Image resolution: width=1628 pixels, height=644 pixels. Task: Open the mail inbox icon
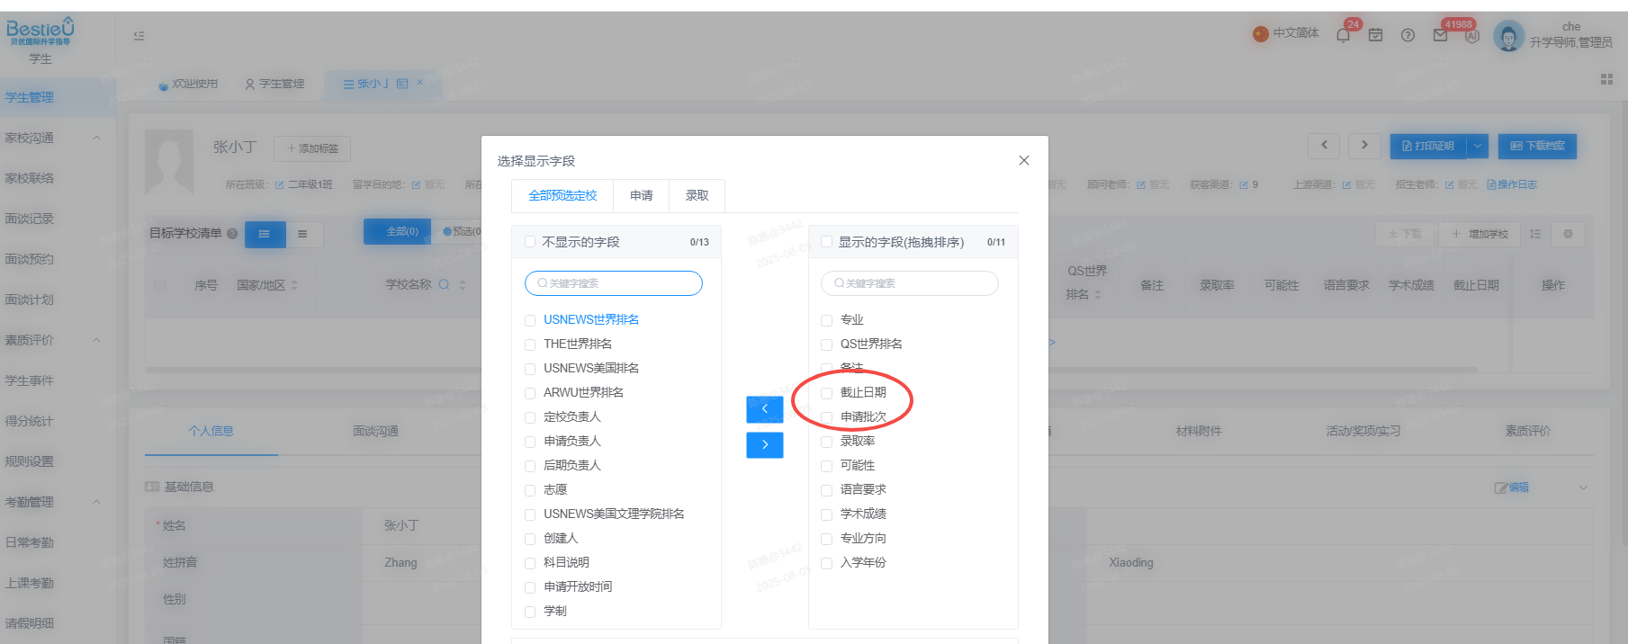(x=1440, y=36)
